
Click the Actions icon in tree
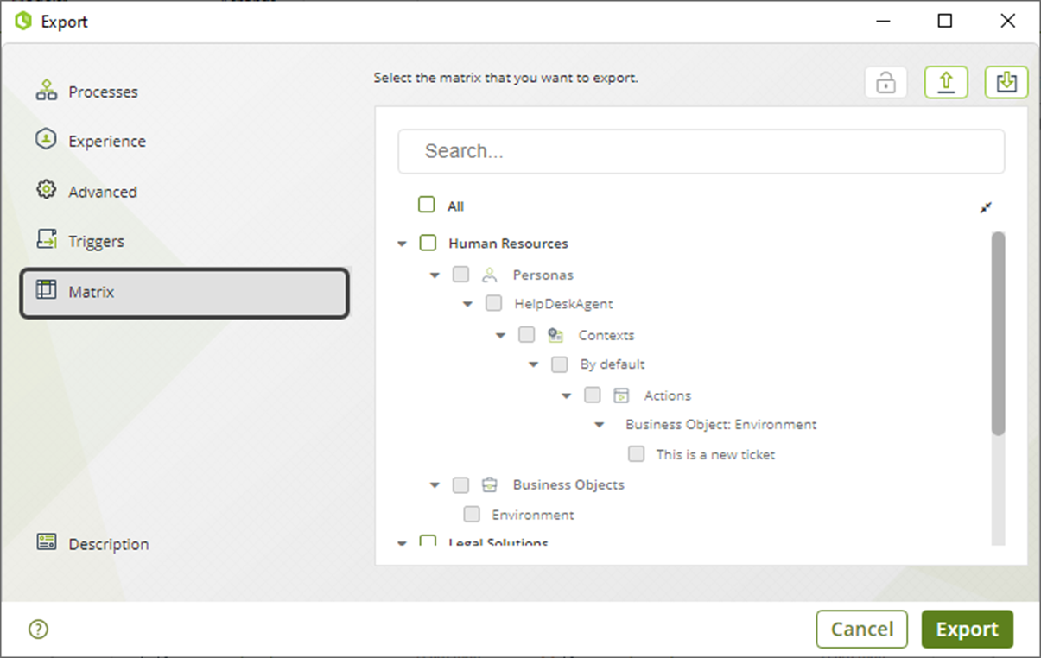(x=621, y=395)
